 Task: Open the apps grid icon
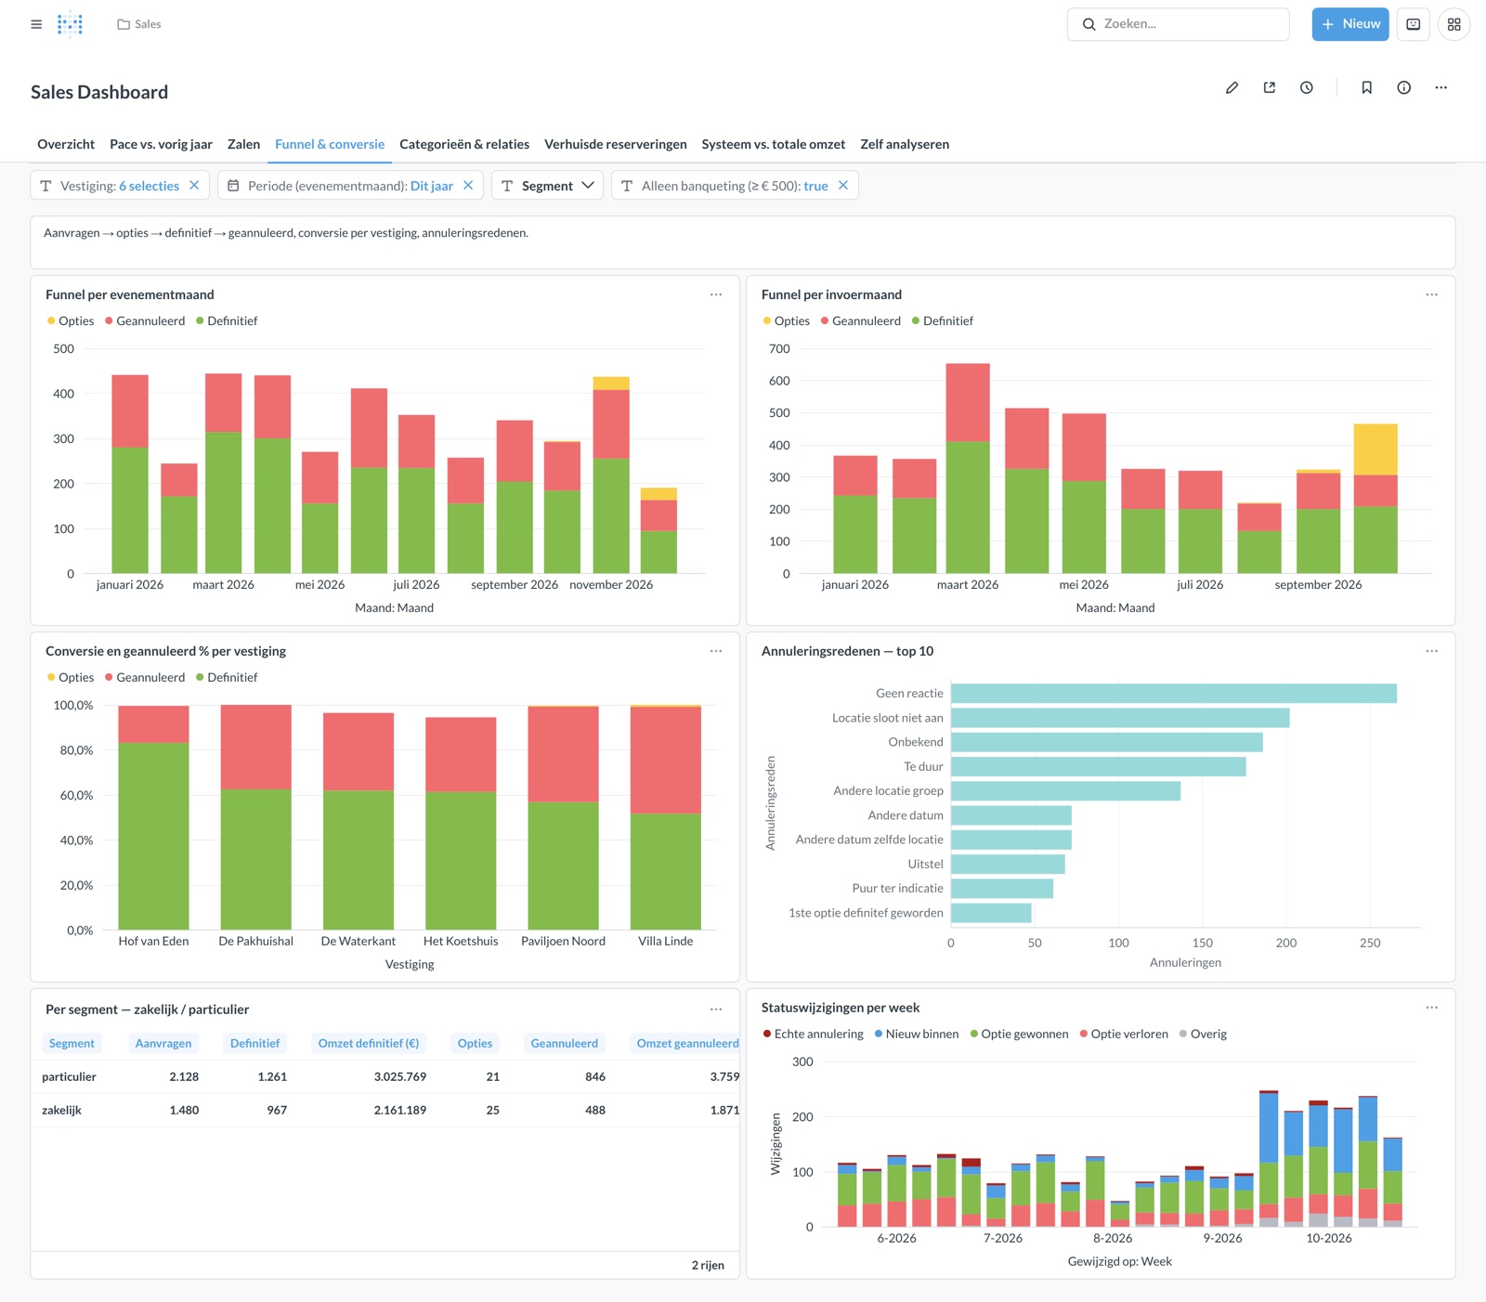pyautogui.click(x=1453, y=24)
